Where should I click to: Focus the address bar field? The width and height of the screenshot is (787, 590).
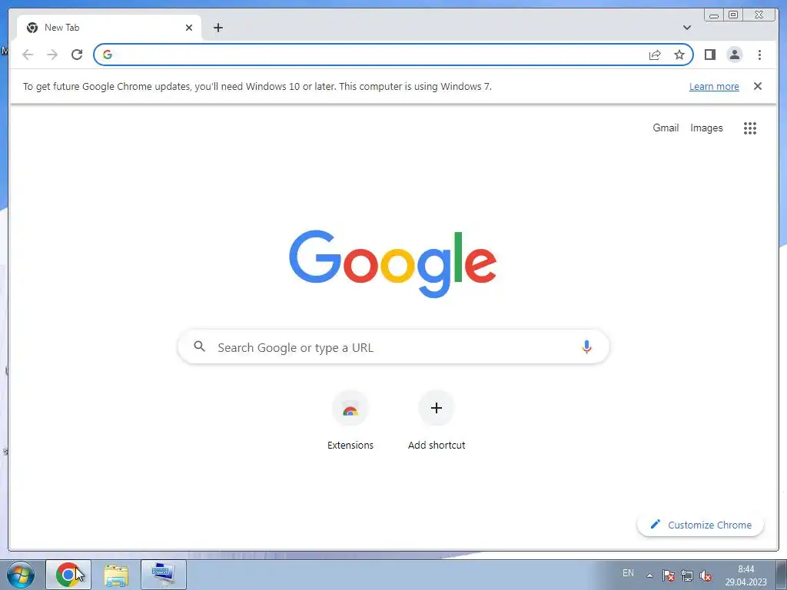point(393,55)
